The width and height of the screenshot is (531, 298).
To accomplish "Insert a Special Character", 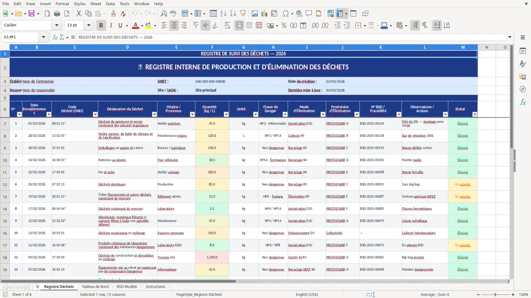I will [285, 13].
